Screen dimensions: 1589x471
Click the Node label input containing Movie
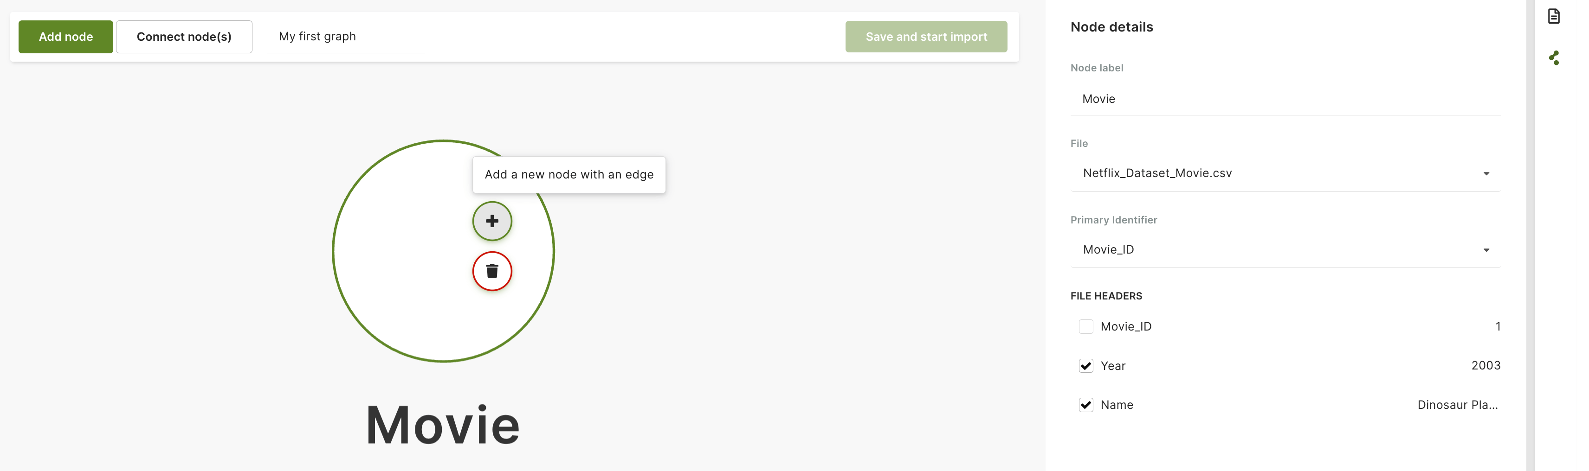(x=1283, y=99)
